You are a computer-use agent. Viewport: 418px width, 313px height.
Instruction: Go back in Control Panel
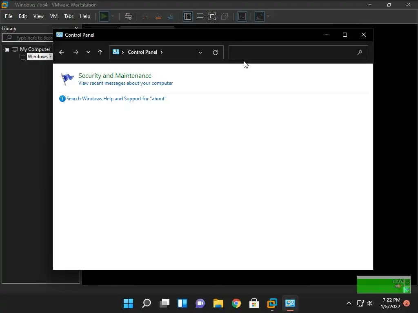[62, 52]
